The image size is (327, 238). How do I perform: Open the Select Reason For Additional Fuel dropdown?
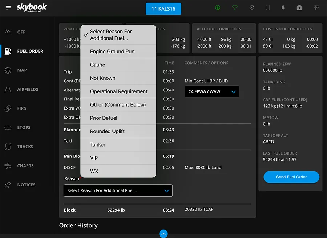(x=118, y=190)
